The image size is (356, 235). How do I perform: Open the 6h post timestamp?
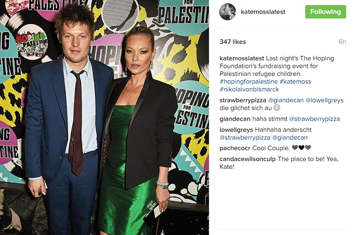tap(342, 42)
